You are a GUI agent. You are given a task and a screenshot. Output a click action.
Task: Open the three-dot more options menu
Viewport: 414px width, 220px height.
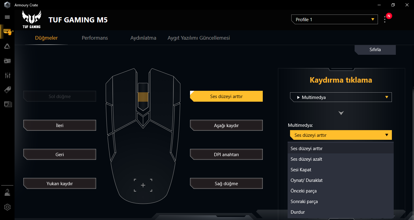385,19
